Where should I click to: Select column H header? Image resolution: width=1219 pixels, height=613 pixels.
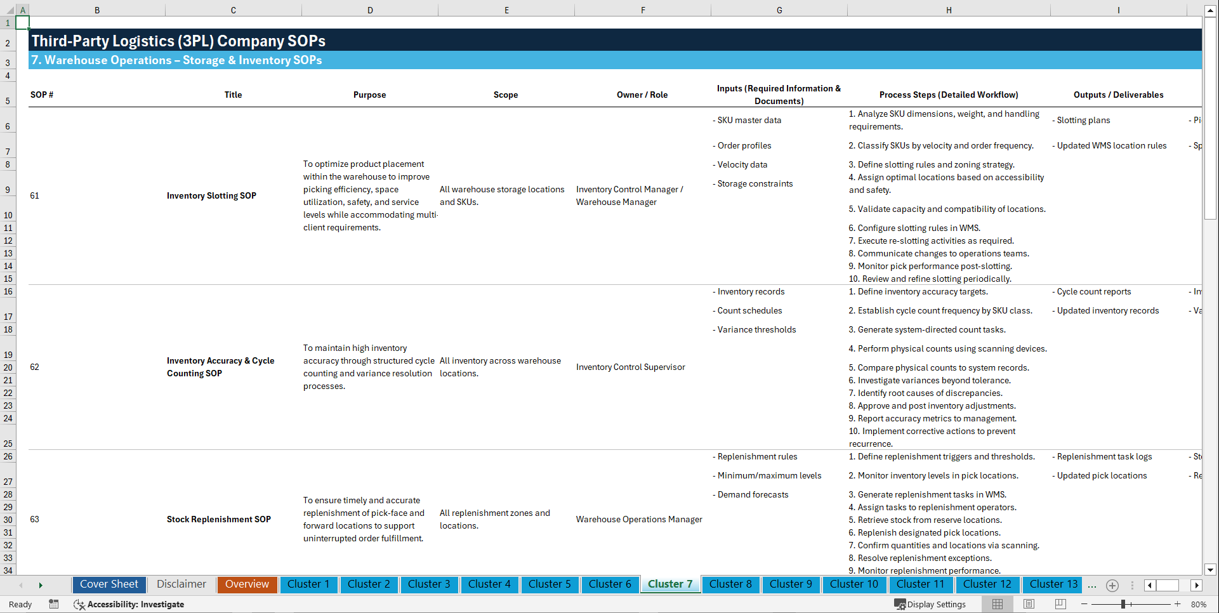point(948,10)
